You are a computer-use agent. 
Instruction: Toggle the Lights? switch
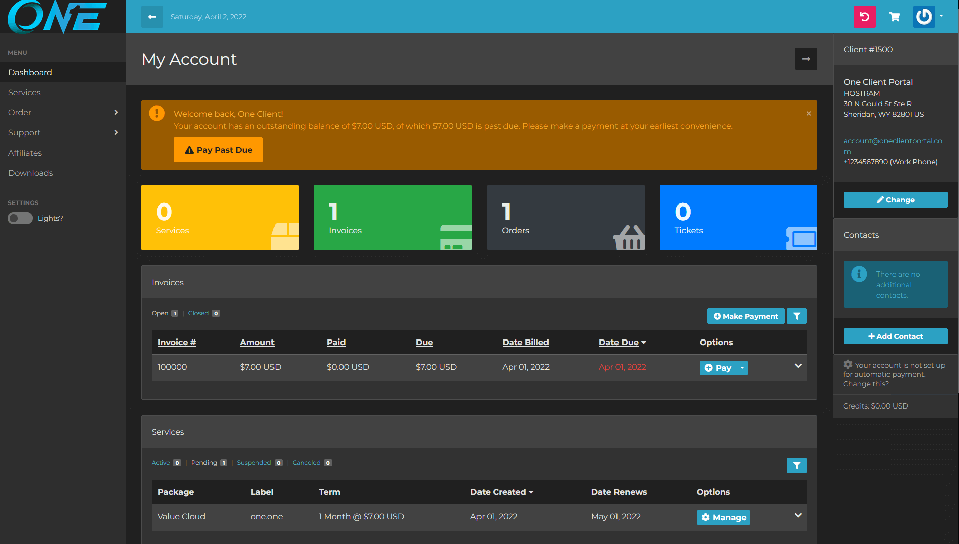point(20,218)
